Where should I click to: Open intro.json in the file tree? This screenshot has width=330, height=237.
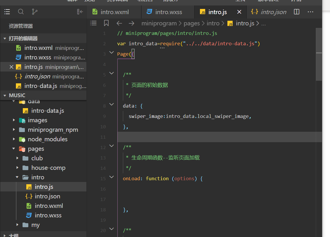pos(43,196)
